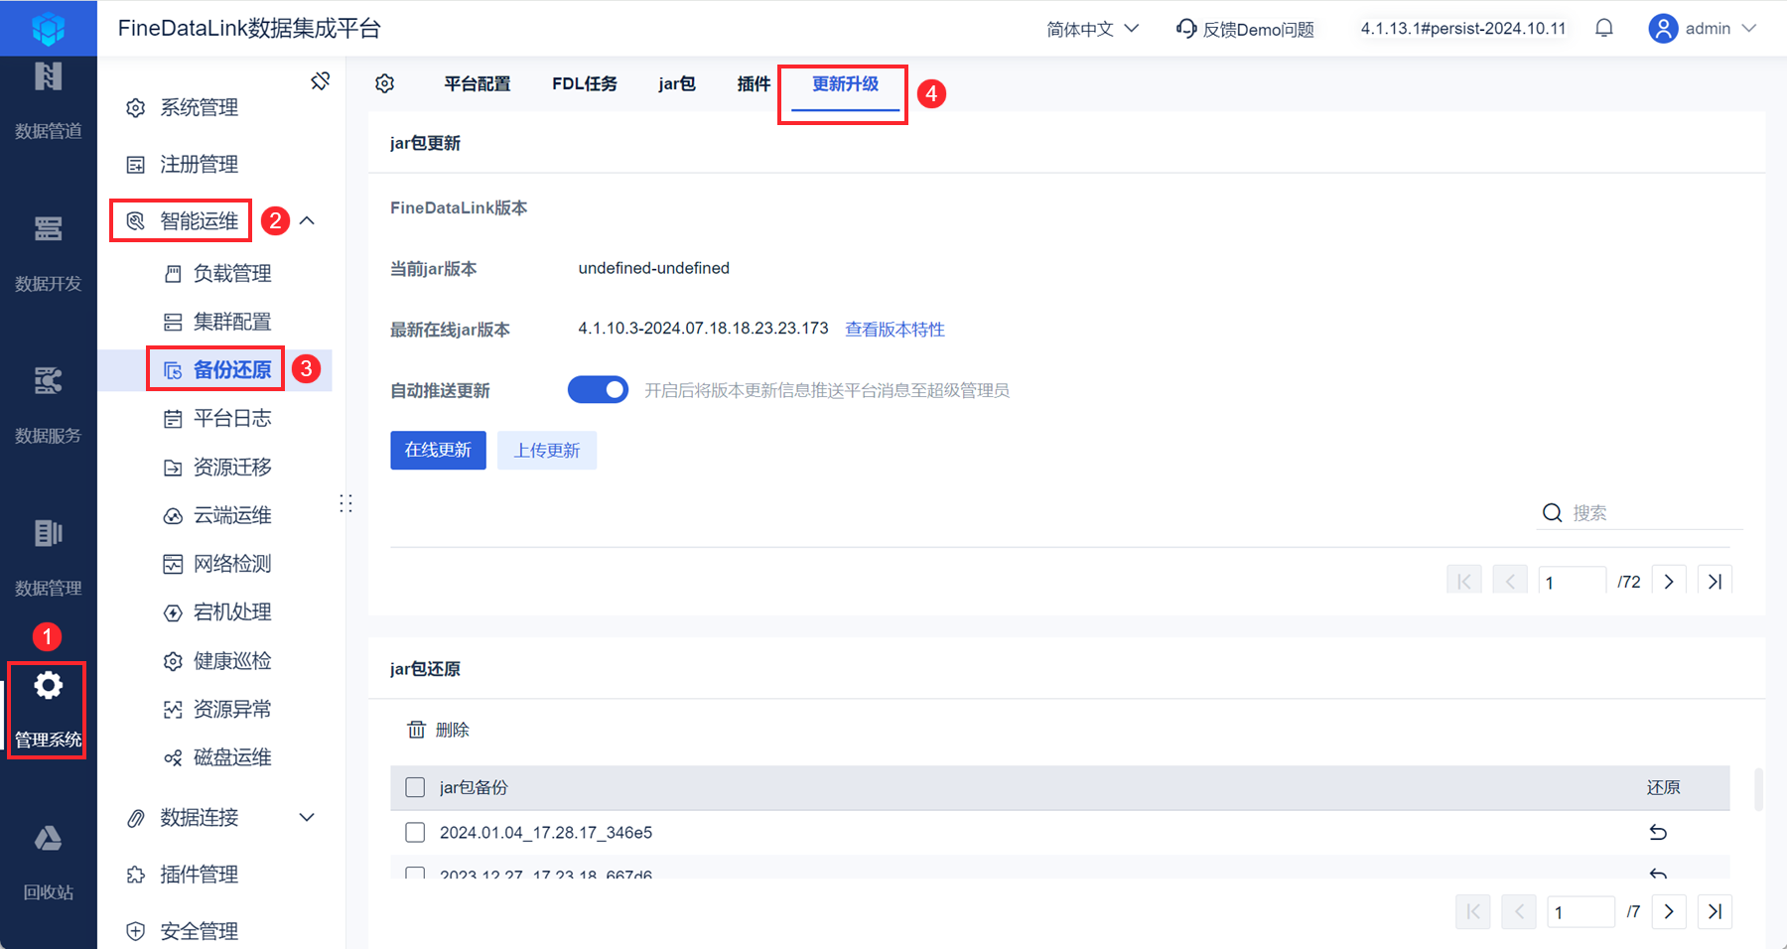This screenshot has width=1787, height=949.
Task: Open the 数据服务 module
Action: pyautogui.click(x=48, y=406)
